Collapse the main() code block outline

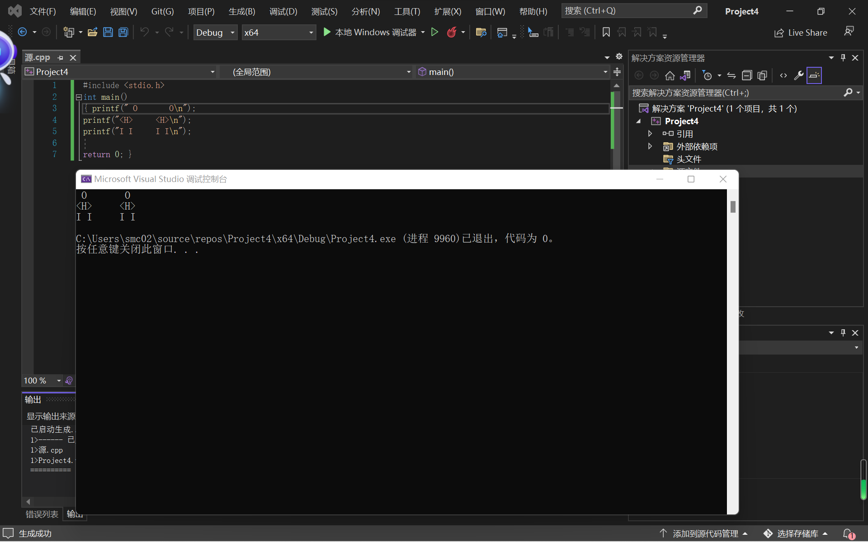tap(79, 97)
